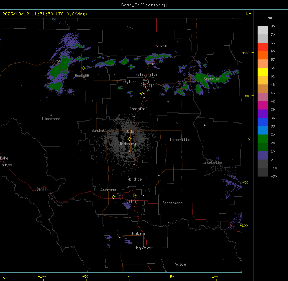The image size is (288, 281).
Task: Click the Ponoka city label
Action: (x=160, y=45)
